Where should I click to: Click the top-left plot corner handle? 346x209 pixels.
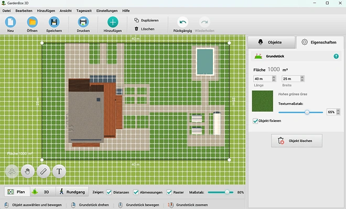click(x=42, y=43)
